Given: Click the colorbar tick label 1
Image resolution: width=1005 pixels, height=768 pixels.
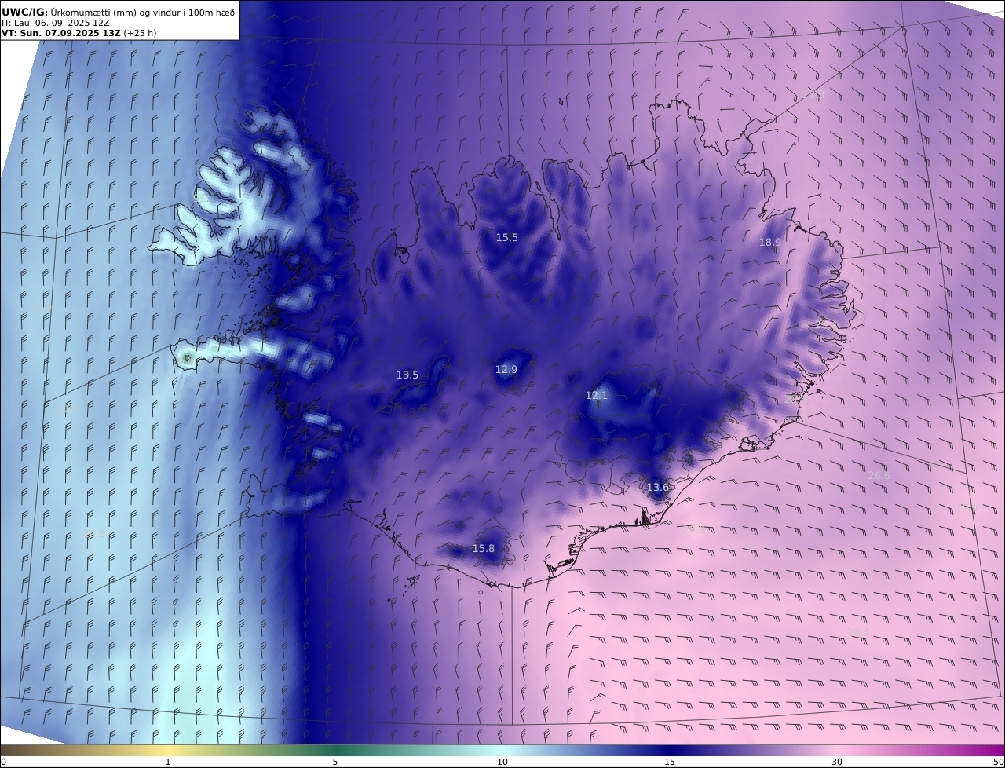Looking at the screenshot, I should pyautogui.click(x=167, y=762).
